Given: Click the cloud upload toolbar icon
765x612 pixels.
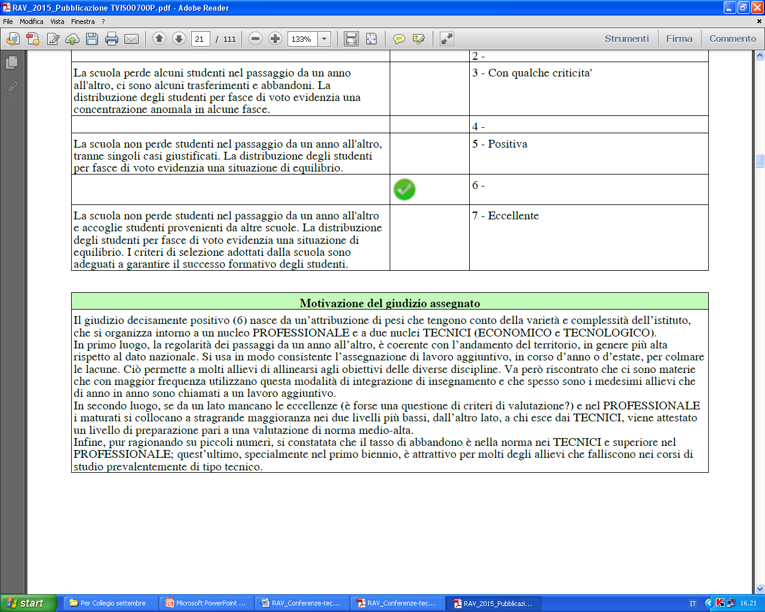Looking at the screenshot, I should click(72, 39).
